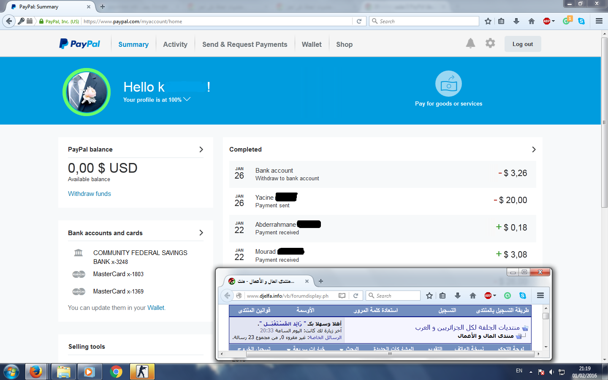This screenshot has width=608, height=380.
Task: Go back in the djelfa.info window
Action: [x=227, y=296]
